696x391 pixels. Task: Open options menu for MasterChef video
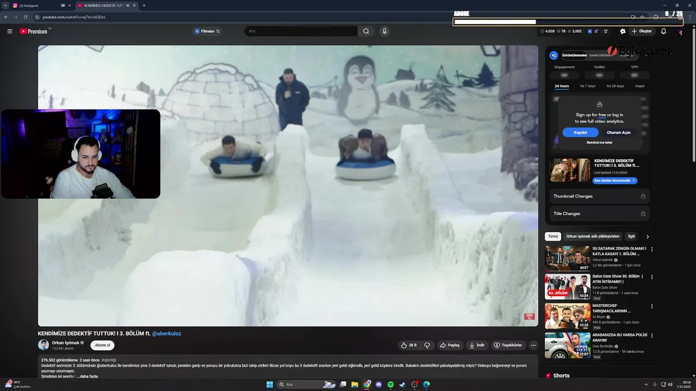pos(652,306)
